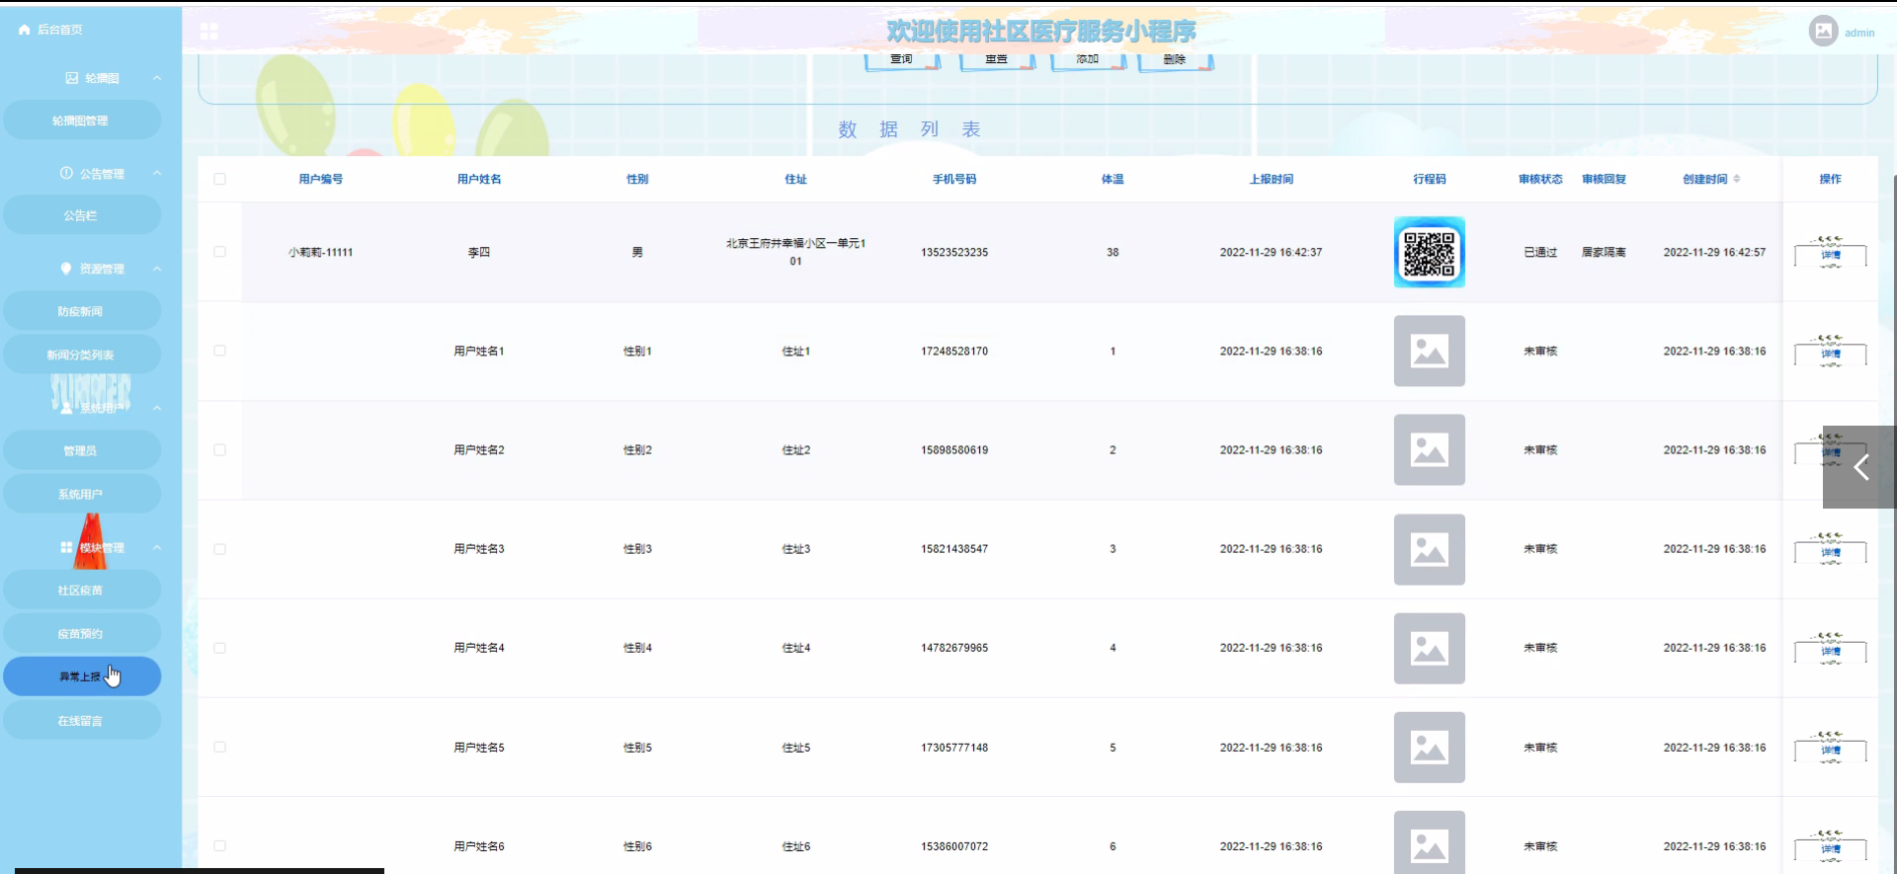Click the 上报时间 column header
Viewport: 1897px width, 874px height.
[1271, 179]
